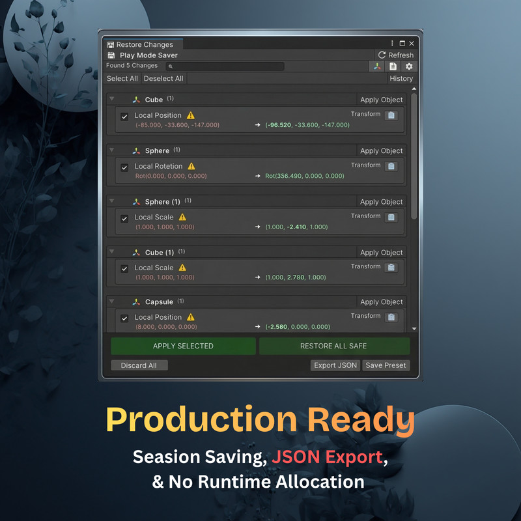Click the document icon beside the gear
521x521 pixels.
point(393,66)
